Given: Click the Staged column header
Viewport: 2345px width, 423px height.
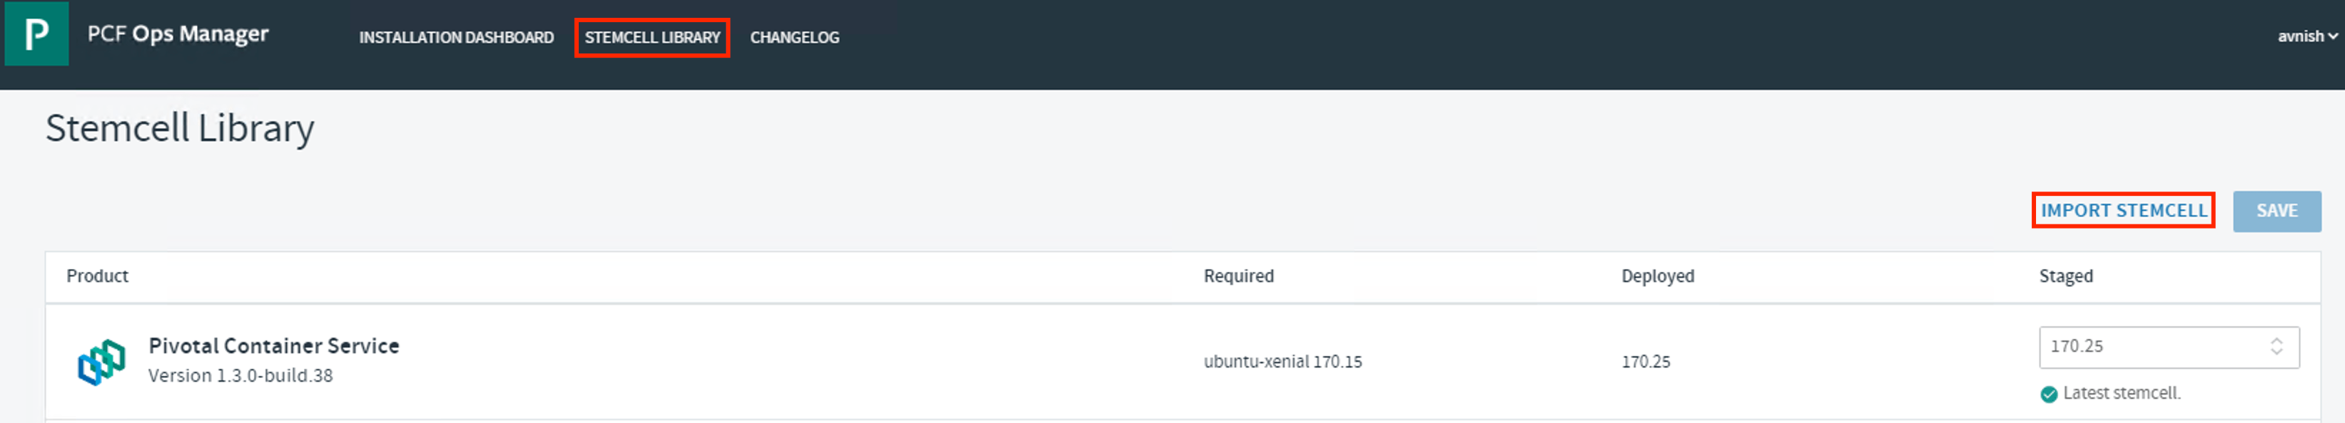Looking at the screenshot, I should pos(2065,276).
